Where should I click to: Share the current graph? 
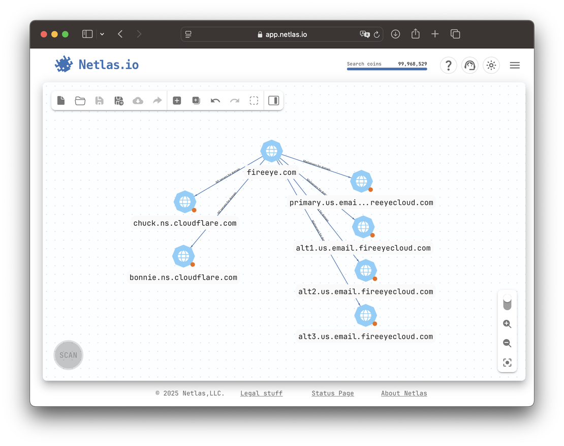click(x=157, y=100)
